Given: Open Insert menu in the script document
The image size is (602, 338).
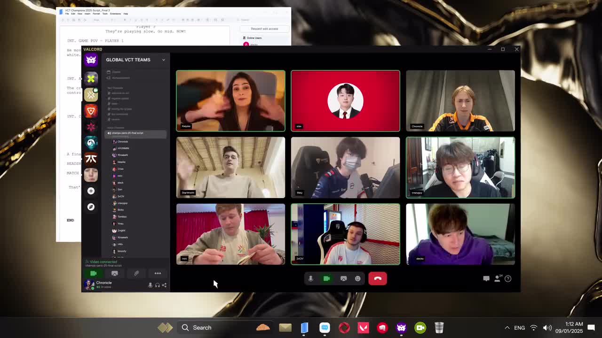Looking at the screenshot, I should point(87,14).
